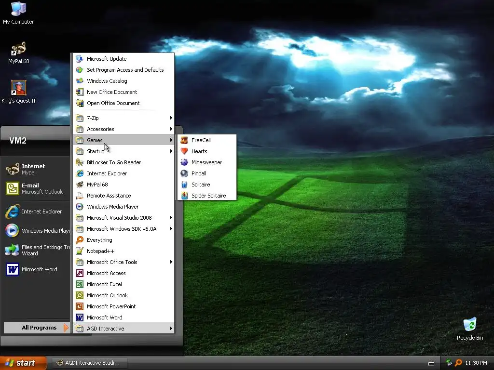
Task: Expand the 7-Zip submenu arrow
Action: [171, 118]
